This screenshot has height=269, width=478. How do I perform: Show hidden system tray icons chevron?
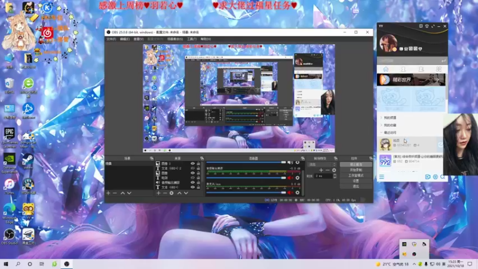click(x=414, y=264)
